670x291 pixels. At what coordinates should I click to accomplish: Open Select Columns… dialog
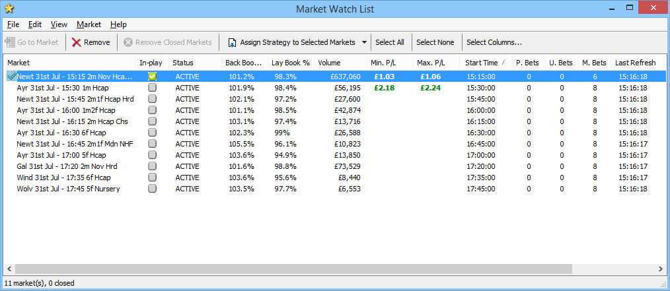click(x=494, y=42)
